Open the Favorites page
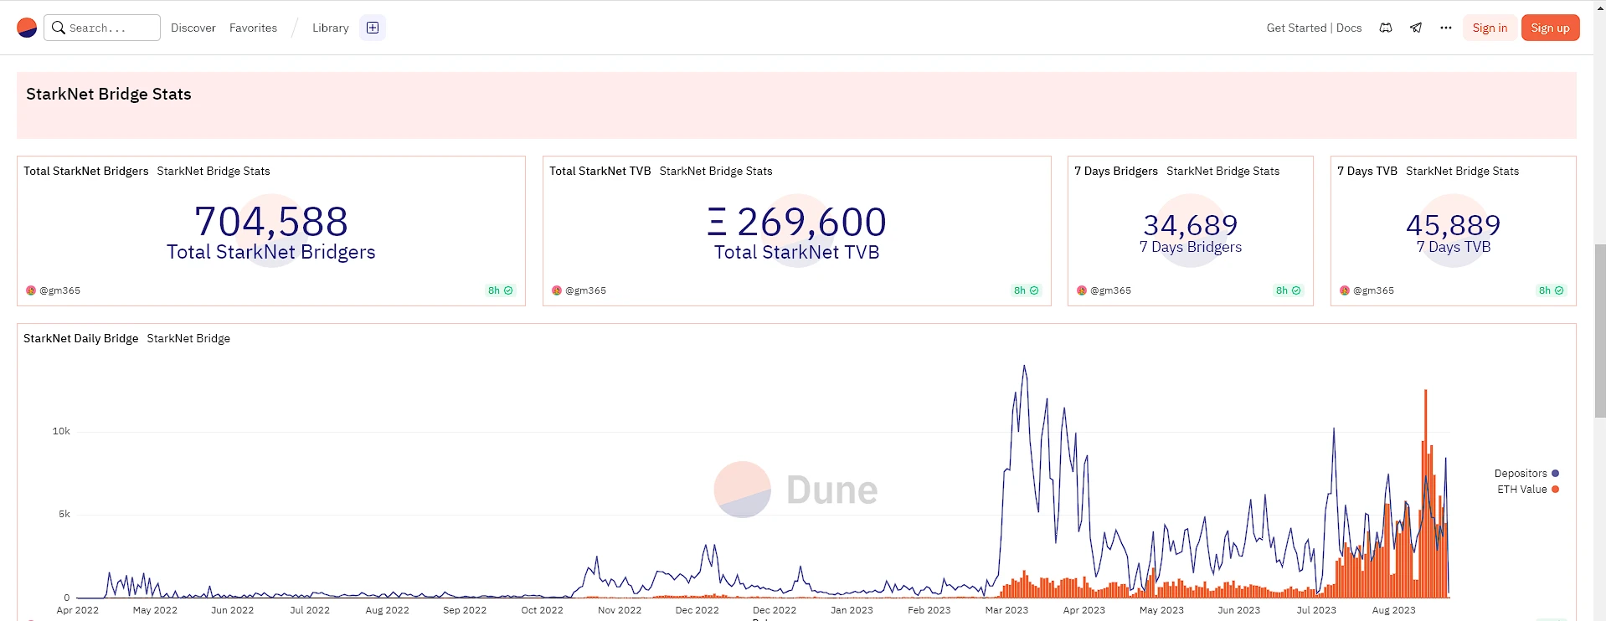Image resolution: width=1606 pixels, height=621 pixels. (x=253, y=28)
